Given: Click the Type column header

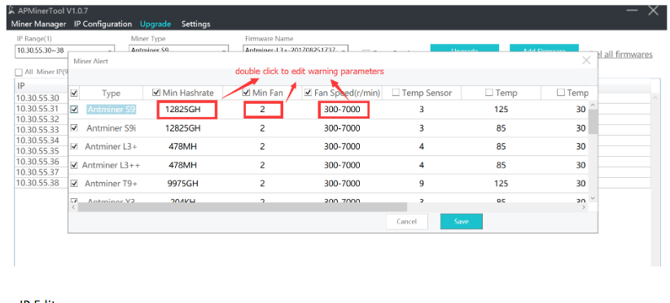Looking at the screenshot, I should (111, 93).
